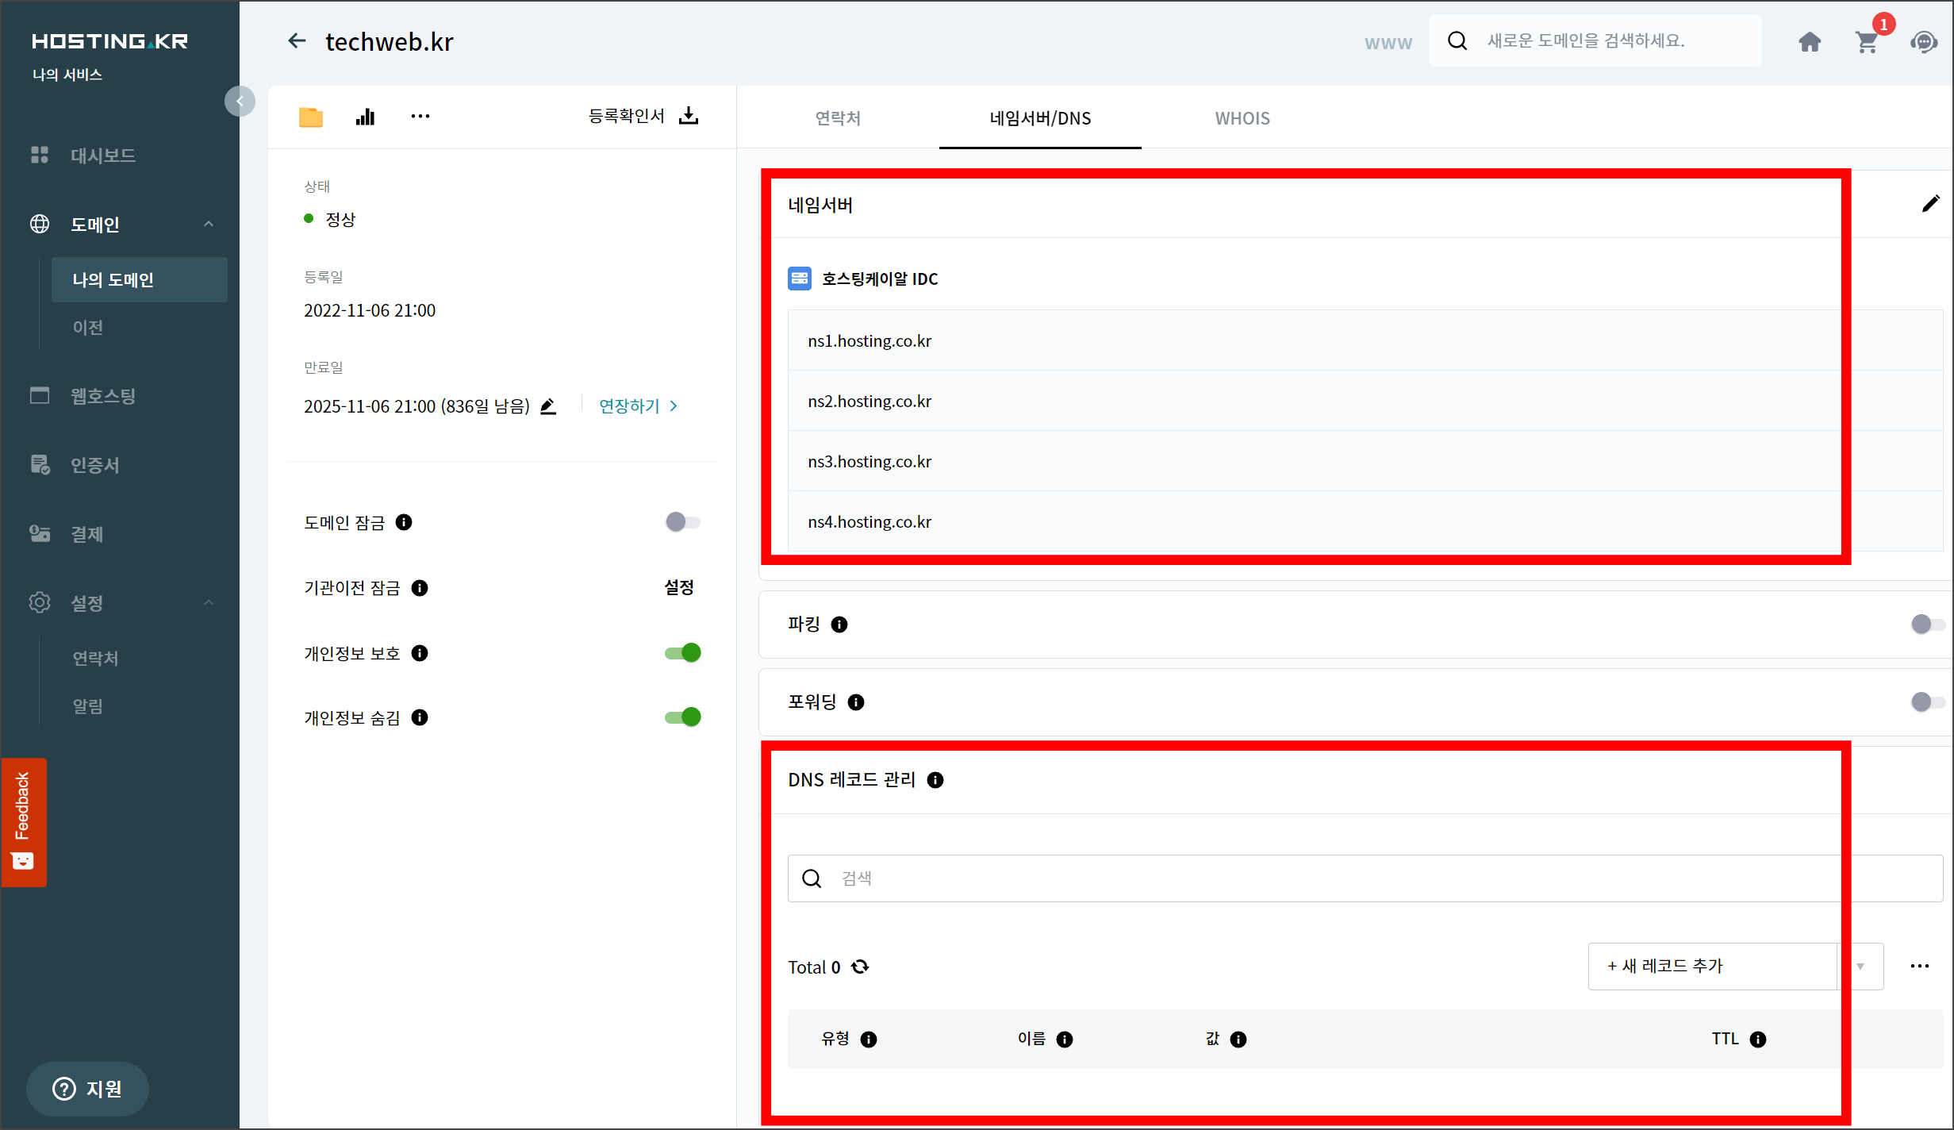Open 결제 in the sidebar
The image size is (1954, 1130).
click(x=87, y=534)
